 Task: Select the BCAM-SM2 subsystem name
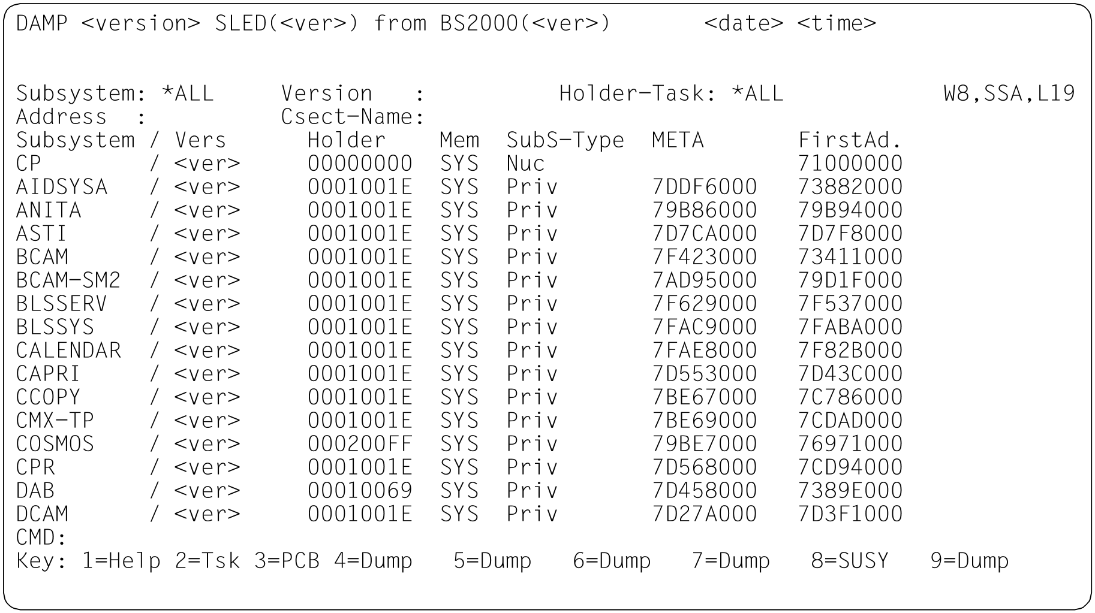[x=68, y=280]
